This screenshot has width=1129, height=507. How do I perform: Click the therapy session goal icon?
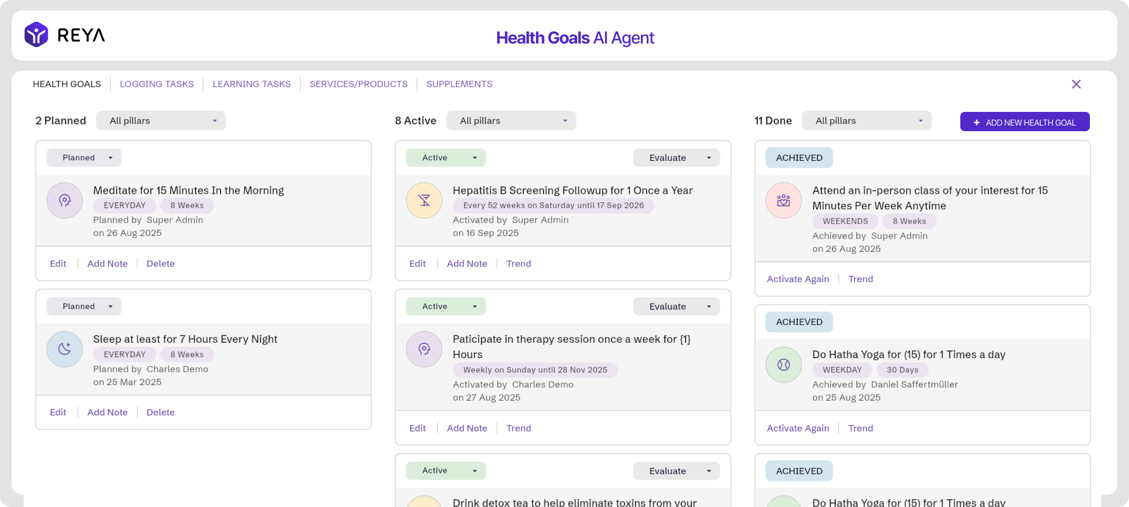click(424, 349)
